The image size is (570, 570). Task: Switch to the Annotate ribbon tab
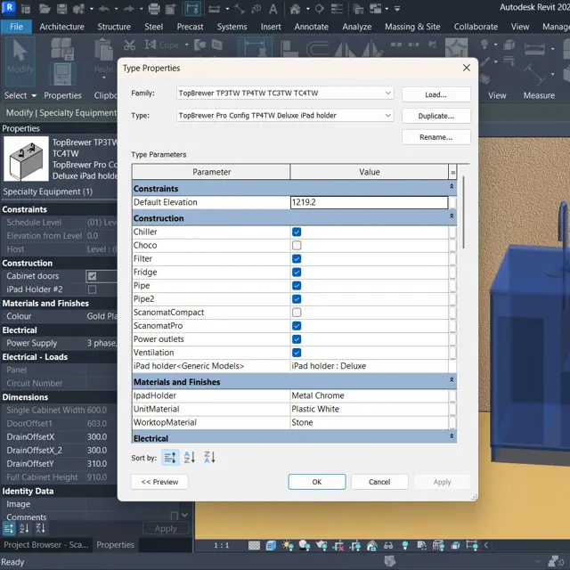coord(312,27)
